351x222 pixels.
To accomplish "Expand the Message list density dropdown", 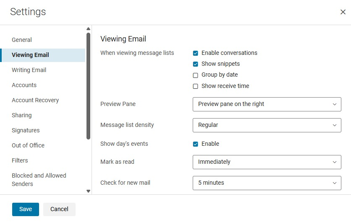I will click(x=267, y=125).
